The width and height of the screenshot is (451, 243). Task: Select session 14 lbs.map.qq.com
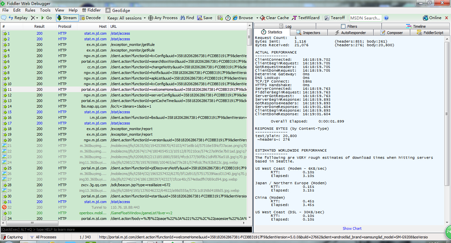pyautogui.click(x=123, y=106)
